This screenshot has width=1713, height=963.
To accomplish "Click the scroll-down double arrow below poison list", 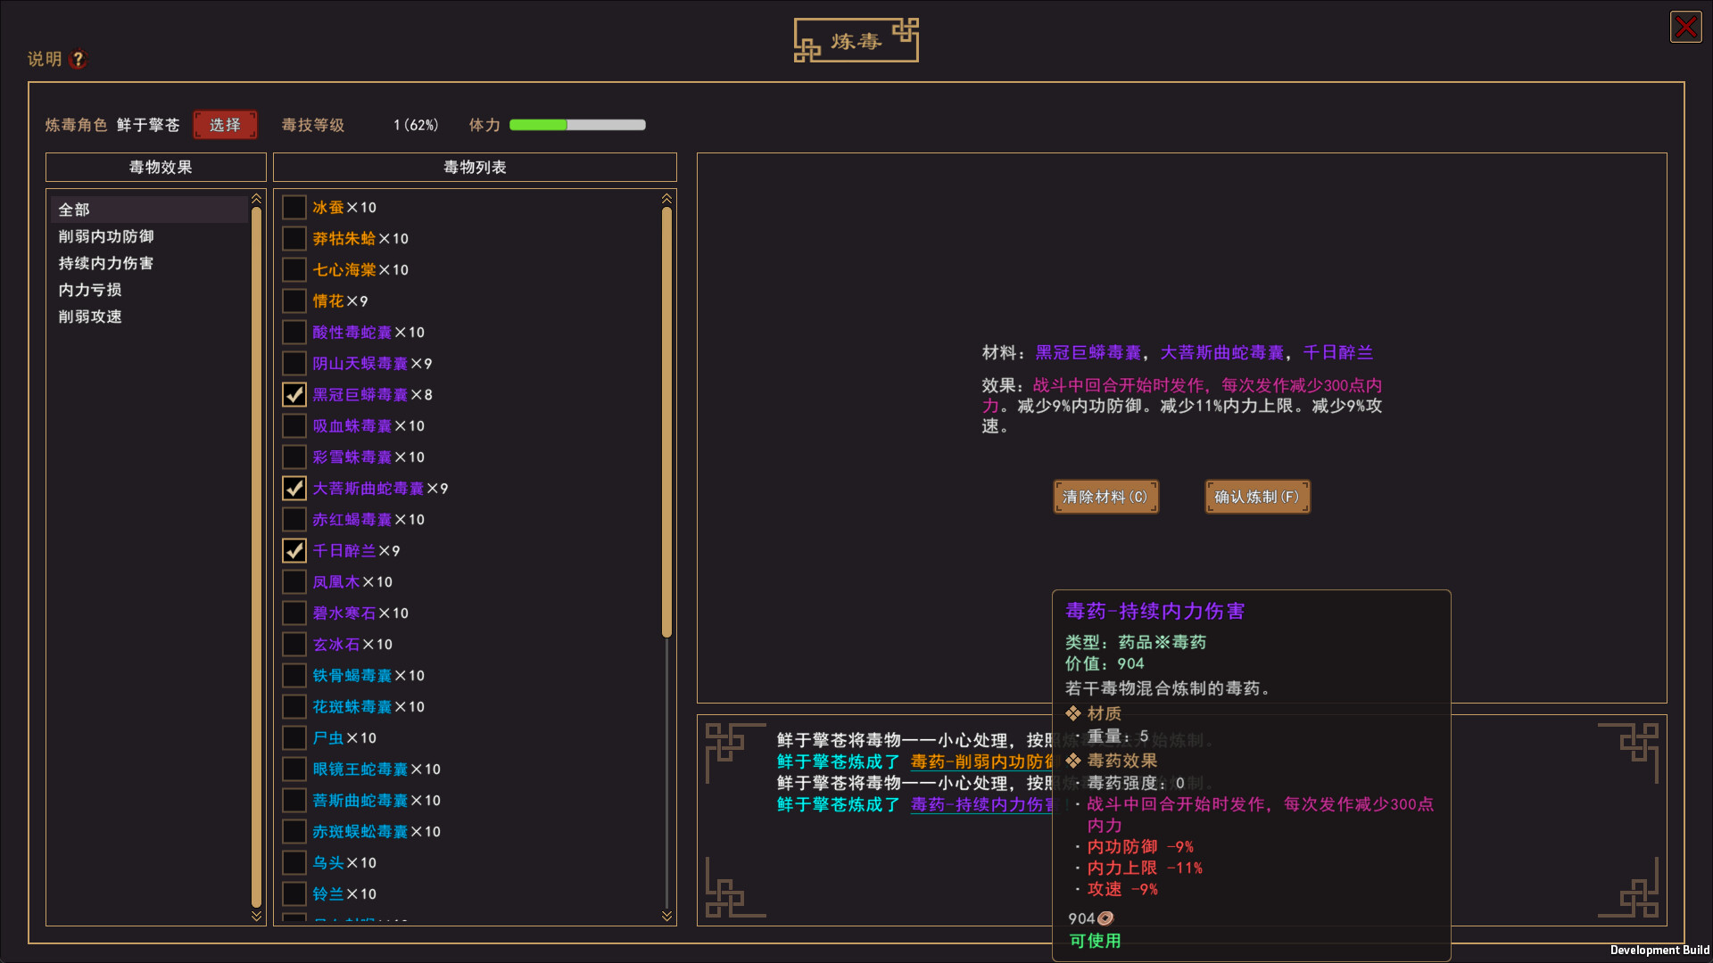I will click(x=666, y=914).
